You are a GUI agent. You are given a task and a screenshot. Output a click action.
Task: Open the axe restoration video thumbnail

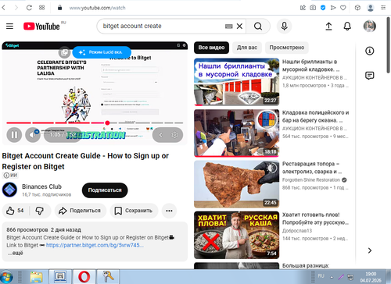pos(236,184)
